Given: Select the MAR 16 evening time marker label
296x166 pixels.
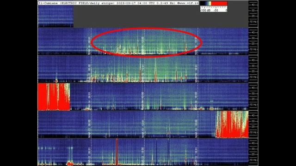Looking at the screenshot, I should 196,46.
